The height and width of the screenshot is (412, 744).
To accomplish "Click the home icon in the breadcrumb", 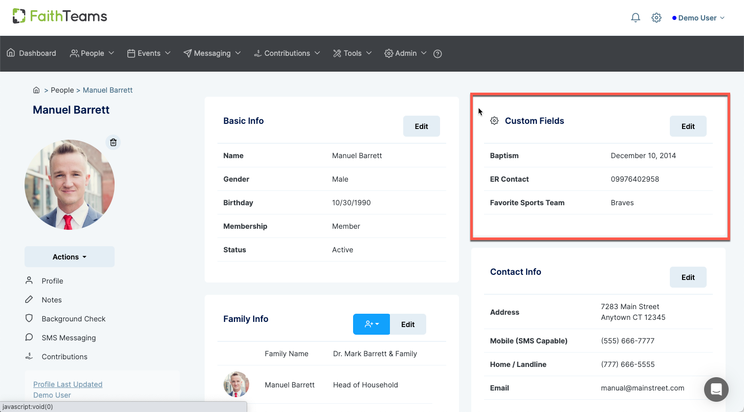I will pyautogui.click(x=36, y=90).
